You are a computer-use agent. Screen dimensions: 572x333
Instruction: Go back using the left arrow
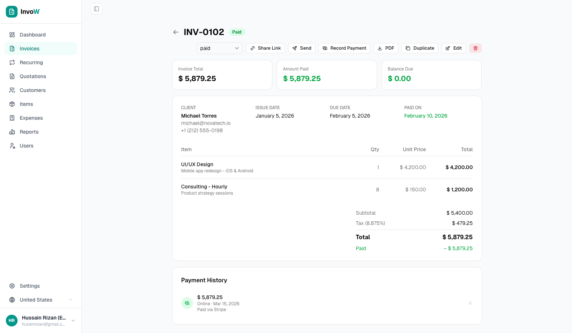(x=176, y=32)
